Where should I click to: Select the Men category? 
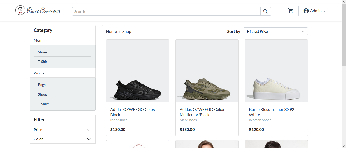37,40
